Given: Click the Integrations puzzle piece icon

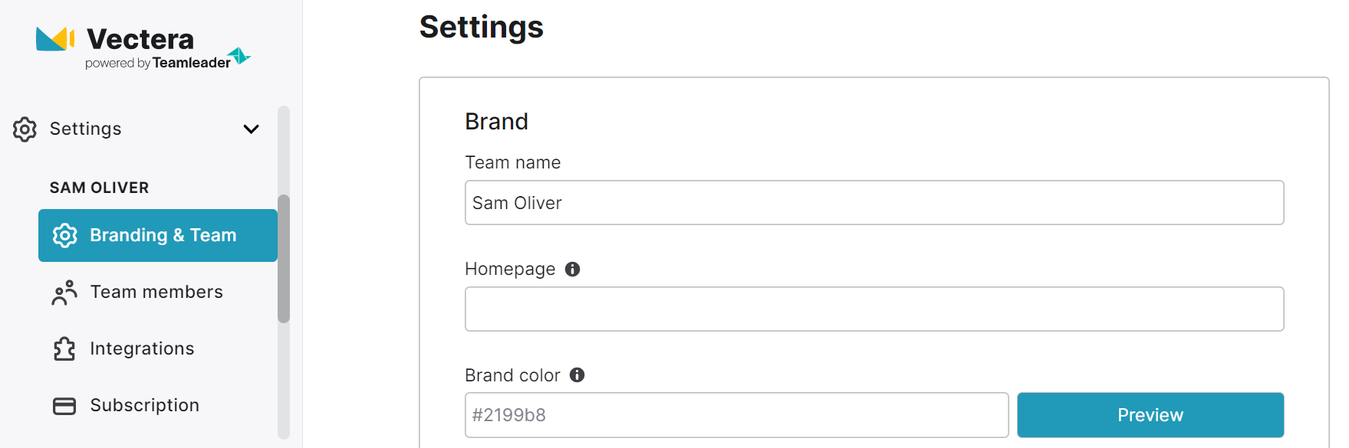Looking at the screenshot, I should pyautogui.click(x=64, y=349).
